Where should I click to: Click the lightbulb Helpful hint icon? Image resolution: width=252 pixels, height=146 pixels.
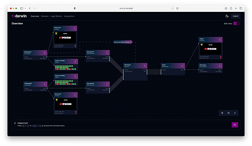point(15,123)
